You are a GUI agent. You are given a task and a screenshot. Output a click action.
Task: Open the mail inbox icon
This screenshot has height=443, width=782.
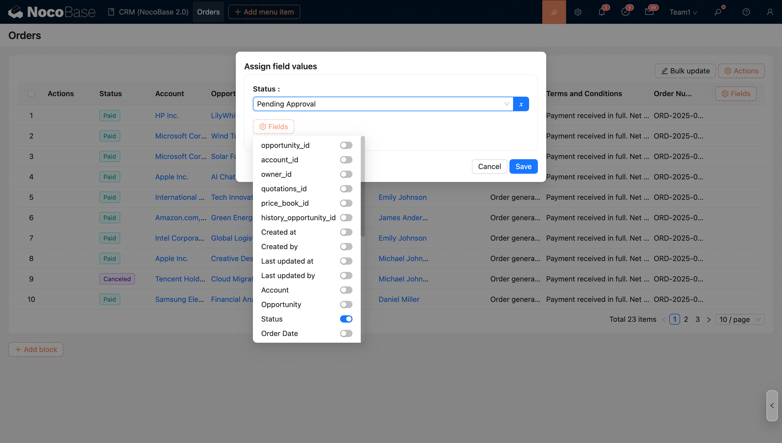coord(649,12)
